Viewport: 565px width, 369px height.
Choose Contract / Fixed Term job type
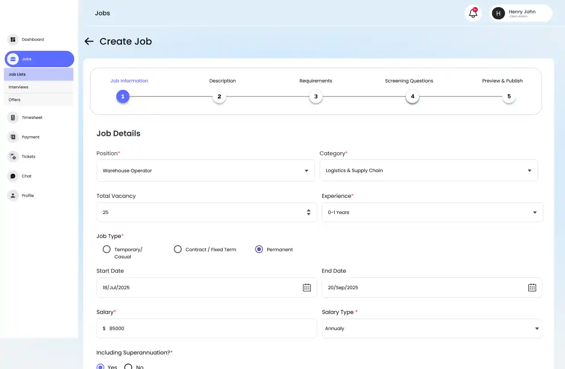pos(178,249)
